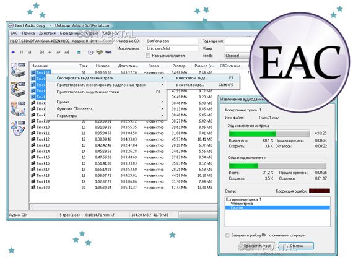353x260 pixels.
Task: Skip to the previous track
Action: [x=42, y=52]
